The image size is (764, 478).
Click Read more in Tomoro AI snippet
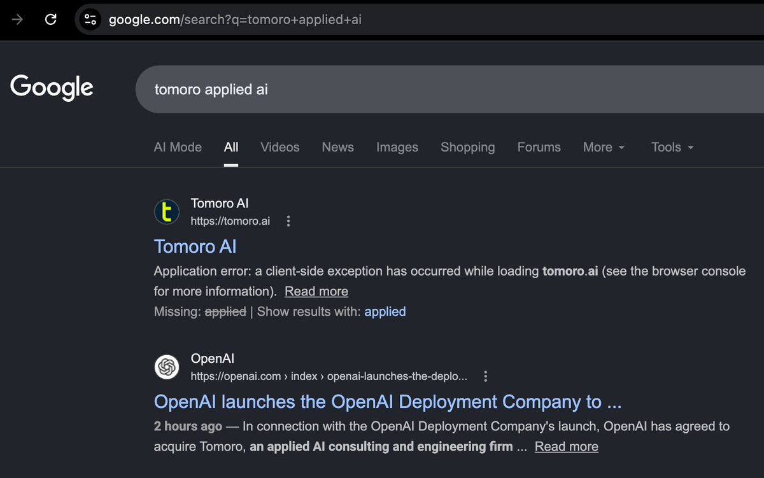(316, 292)
